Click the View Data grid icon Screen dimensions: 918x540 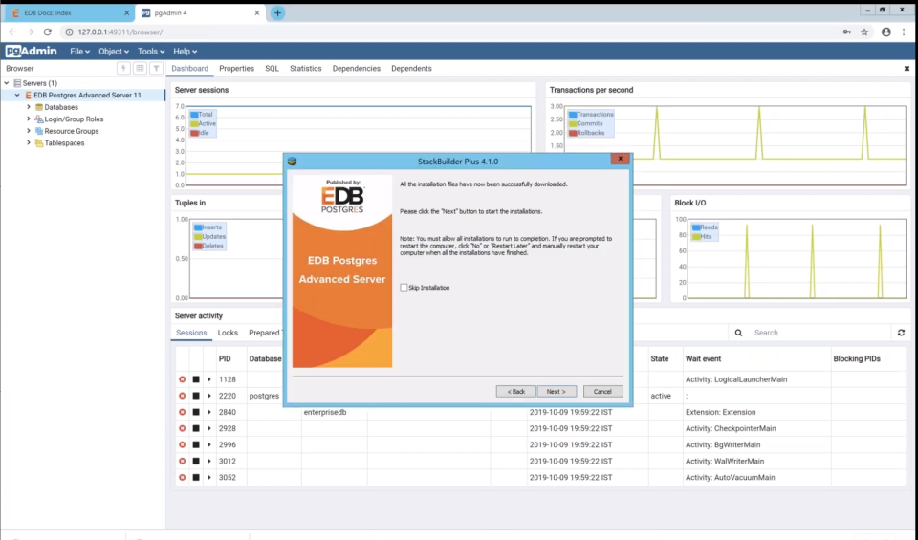click(x=140, y=69)
